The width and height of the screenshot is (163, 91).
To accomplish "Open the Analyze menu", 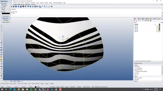I will pos(42,3).
